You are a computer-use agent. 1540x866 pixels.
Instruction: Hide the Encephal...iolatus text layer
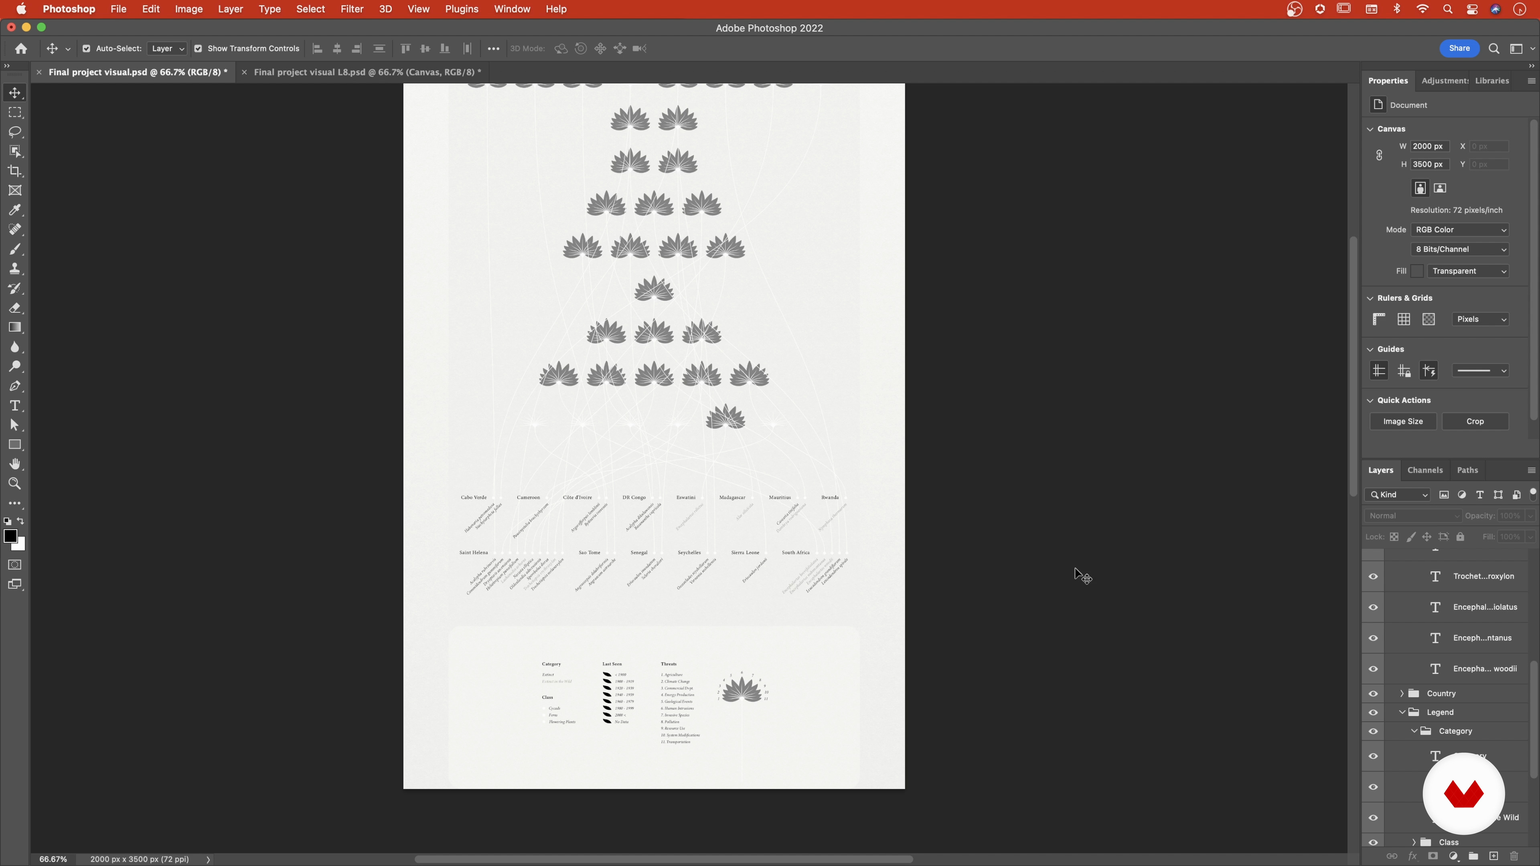[1373, 607]
